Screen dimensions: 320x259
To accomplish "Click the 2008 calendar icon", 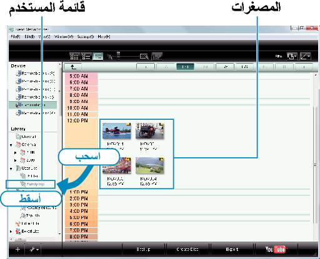I will point(22,152).
